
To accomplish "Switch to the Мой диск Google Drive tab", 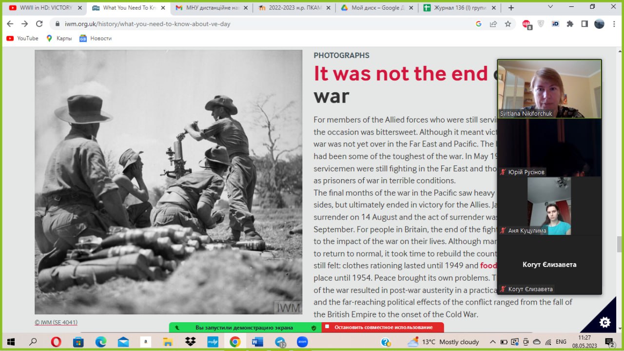I will (x=375, y=8).
